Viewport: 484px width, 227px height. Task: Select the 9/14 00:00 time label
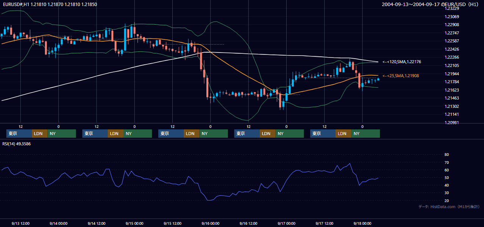pyautogui.click(x=58, y=223)
